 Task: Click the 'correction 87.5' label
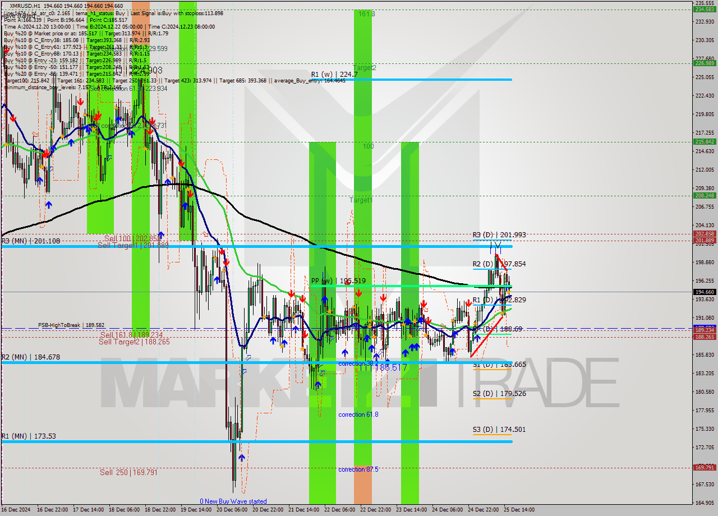[x=358, y=469]
